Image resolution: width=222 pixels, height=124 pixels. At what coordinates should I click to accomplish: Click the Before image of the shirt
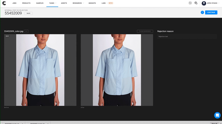(x=40, y=70)
